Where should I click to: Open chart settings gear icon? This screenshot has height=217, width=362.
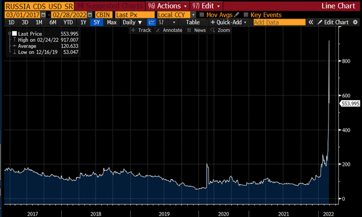click(x=355, y=22)
